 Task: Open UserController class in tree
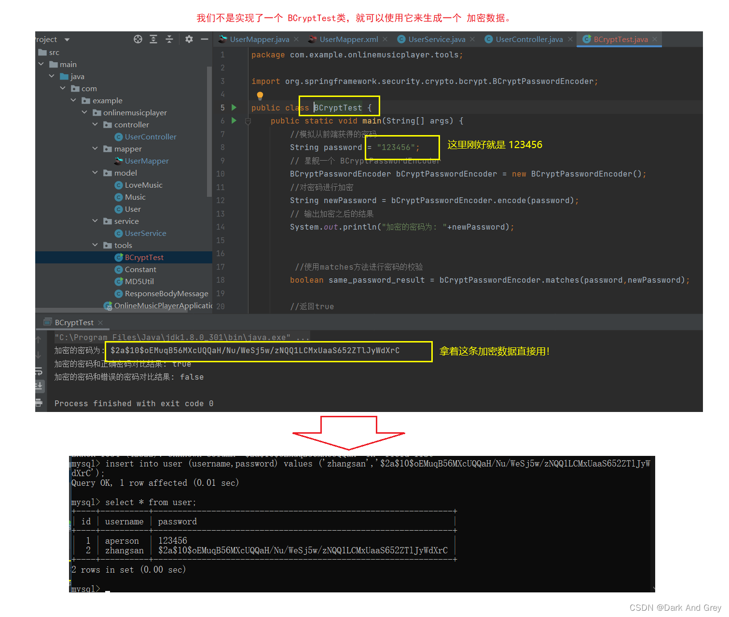[151, 137]
